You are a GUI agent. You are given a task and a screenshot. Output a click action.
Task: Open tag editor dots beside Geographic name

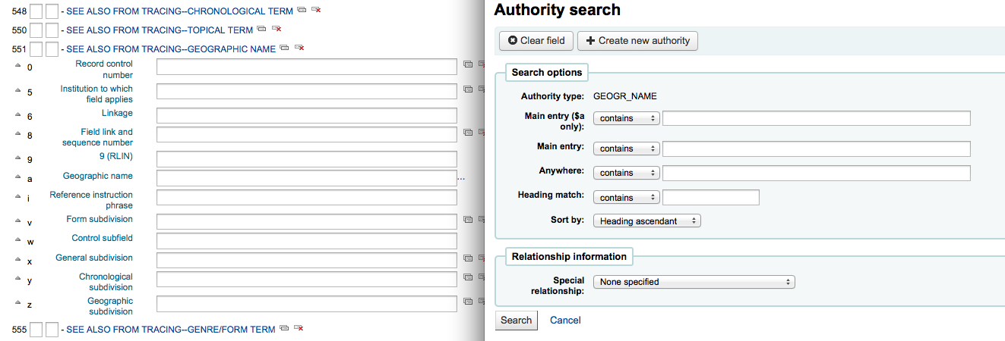tap(460, 179)
